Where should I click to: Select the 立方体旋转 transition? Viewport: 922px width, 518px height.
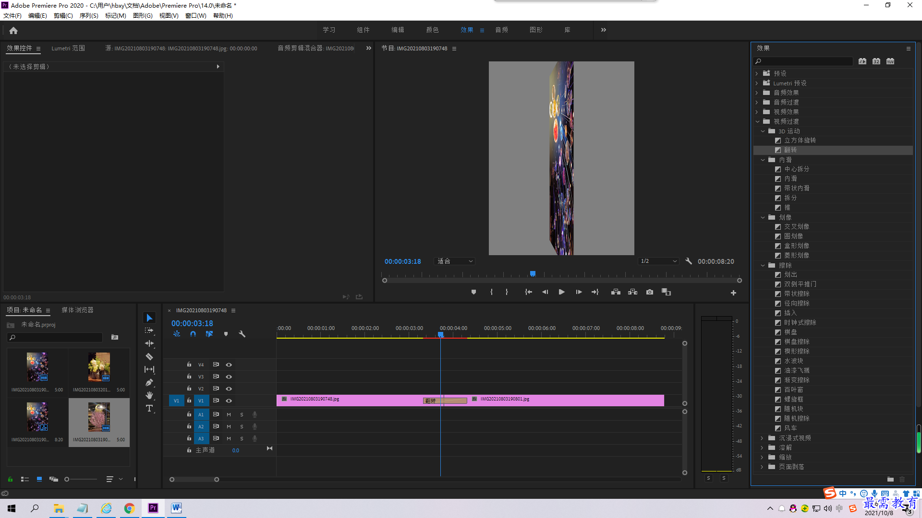tap(800, 141)
